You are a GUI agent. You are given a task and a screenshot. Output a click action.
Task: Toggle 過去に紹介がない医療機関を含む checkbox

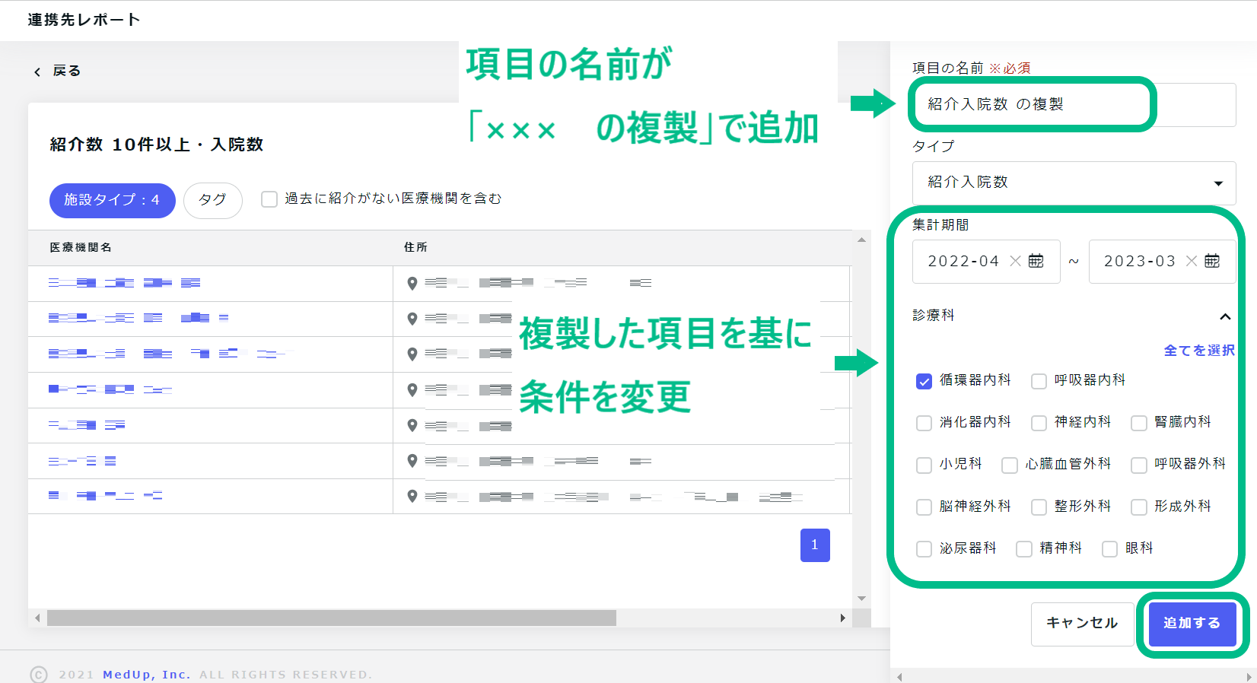pos(269,199)
